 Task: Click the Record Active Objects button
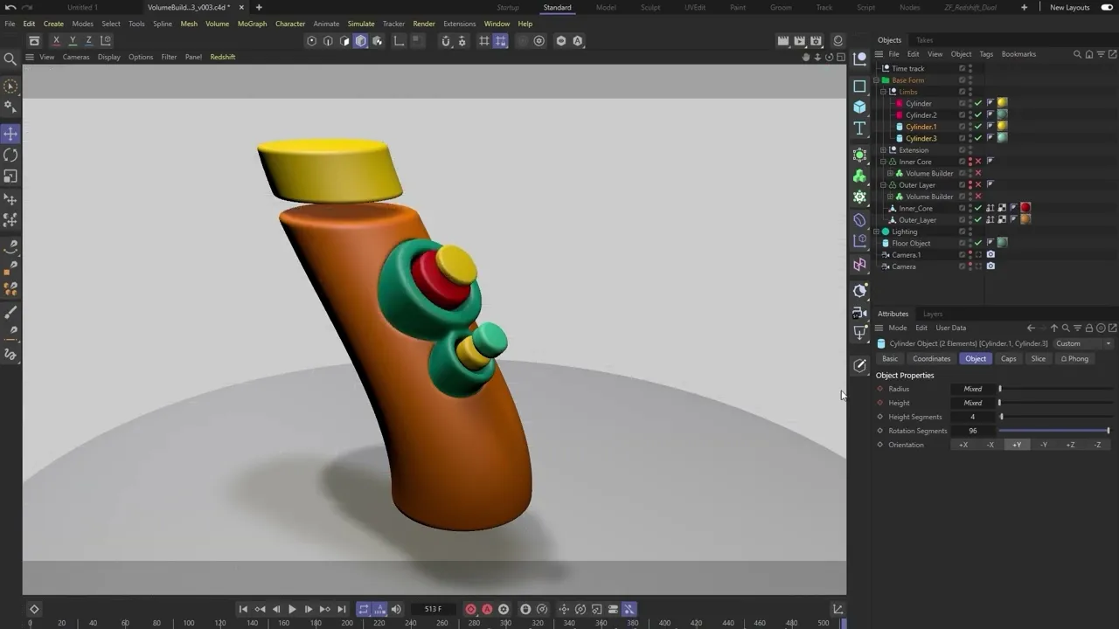[470, 609]
